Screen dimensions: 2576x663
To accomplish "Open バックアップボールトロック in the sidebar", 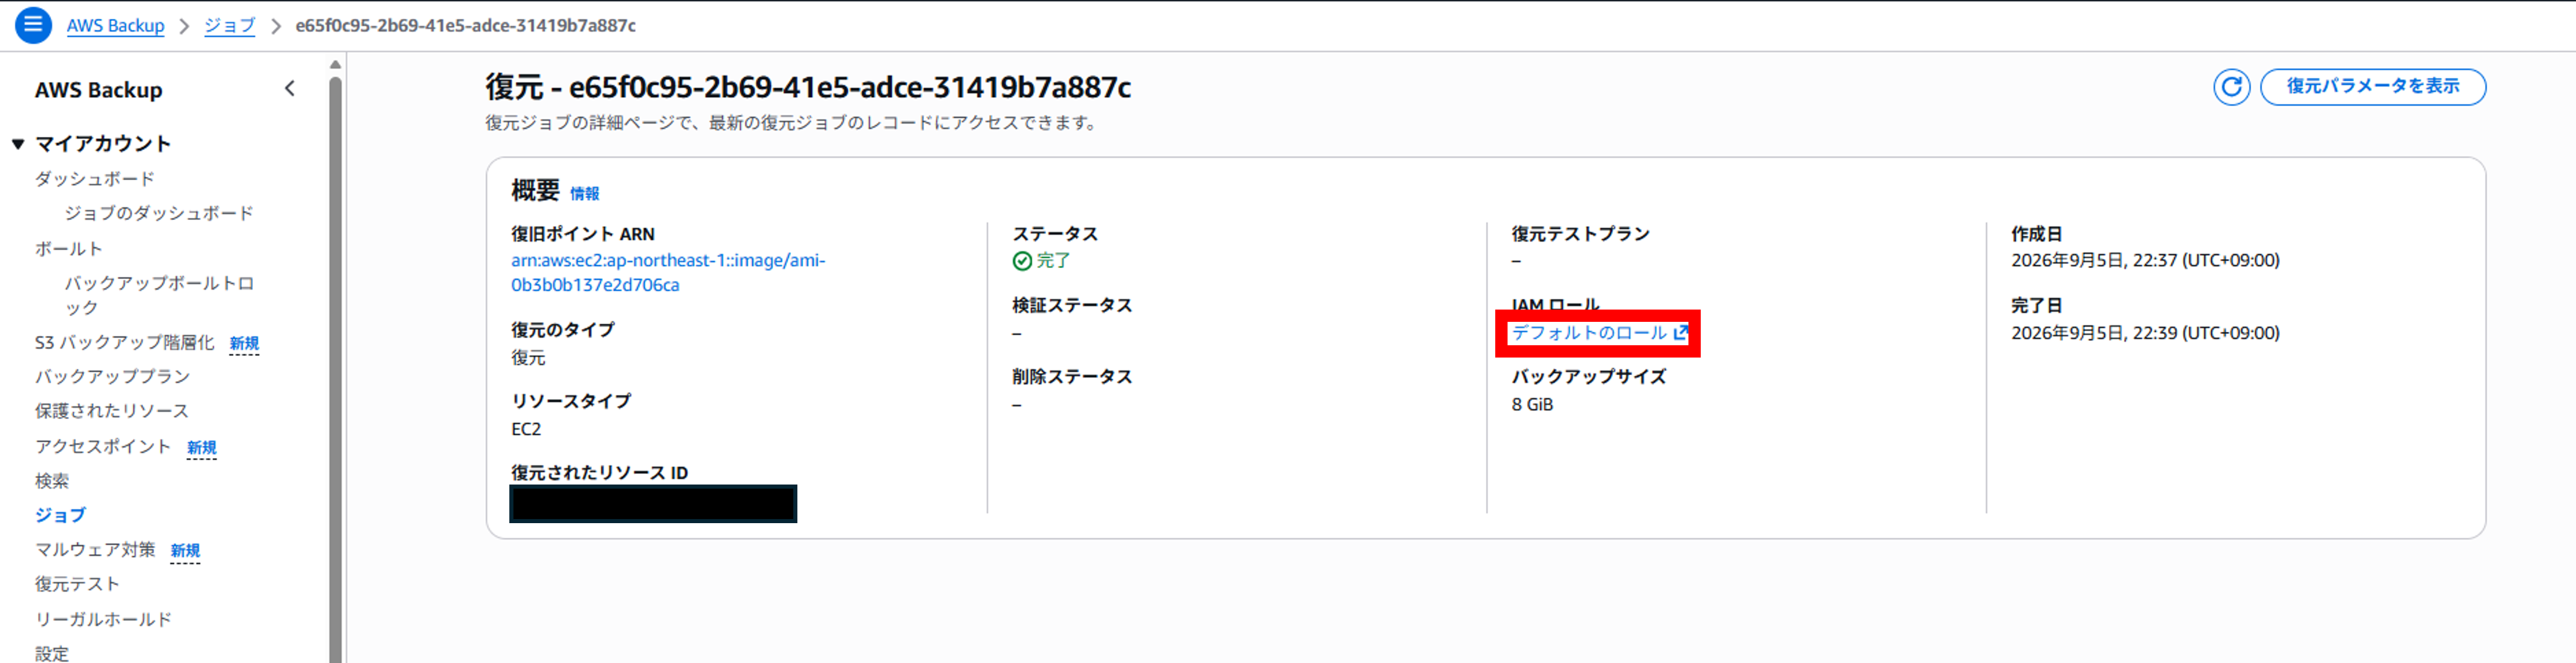I will 159,295.
